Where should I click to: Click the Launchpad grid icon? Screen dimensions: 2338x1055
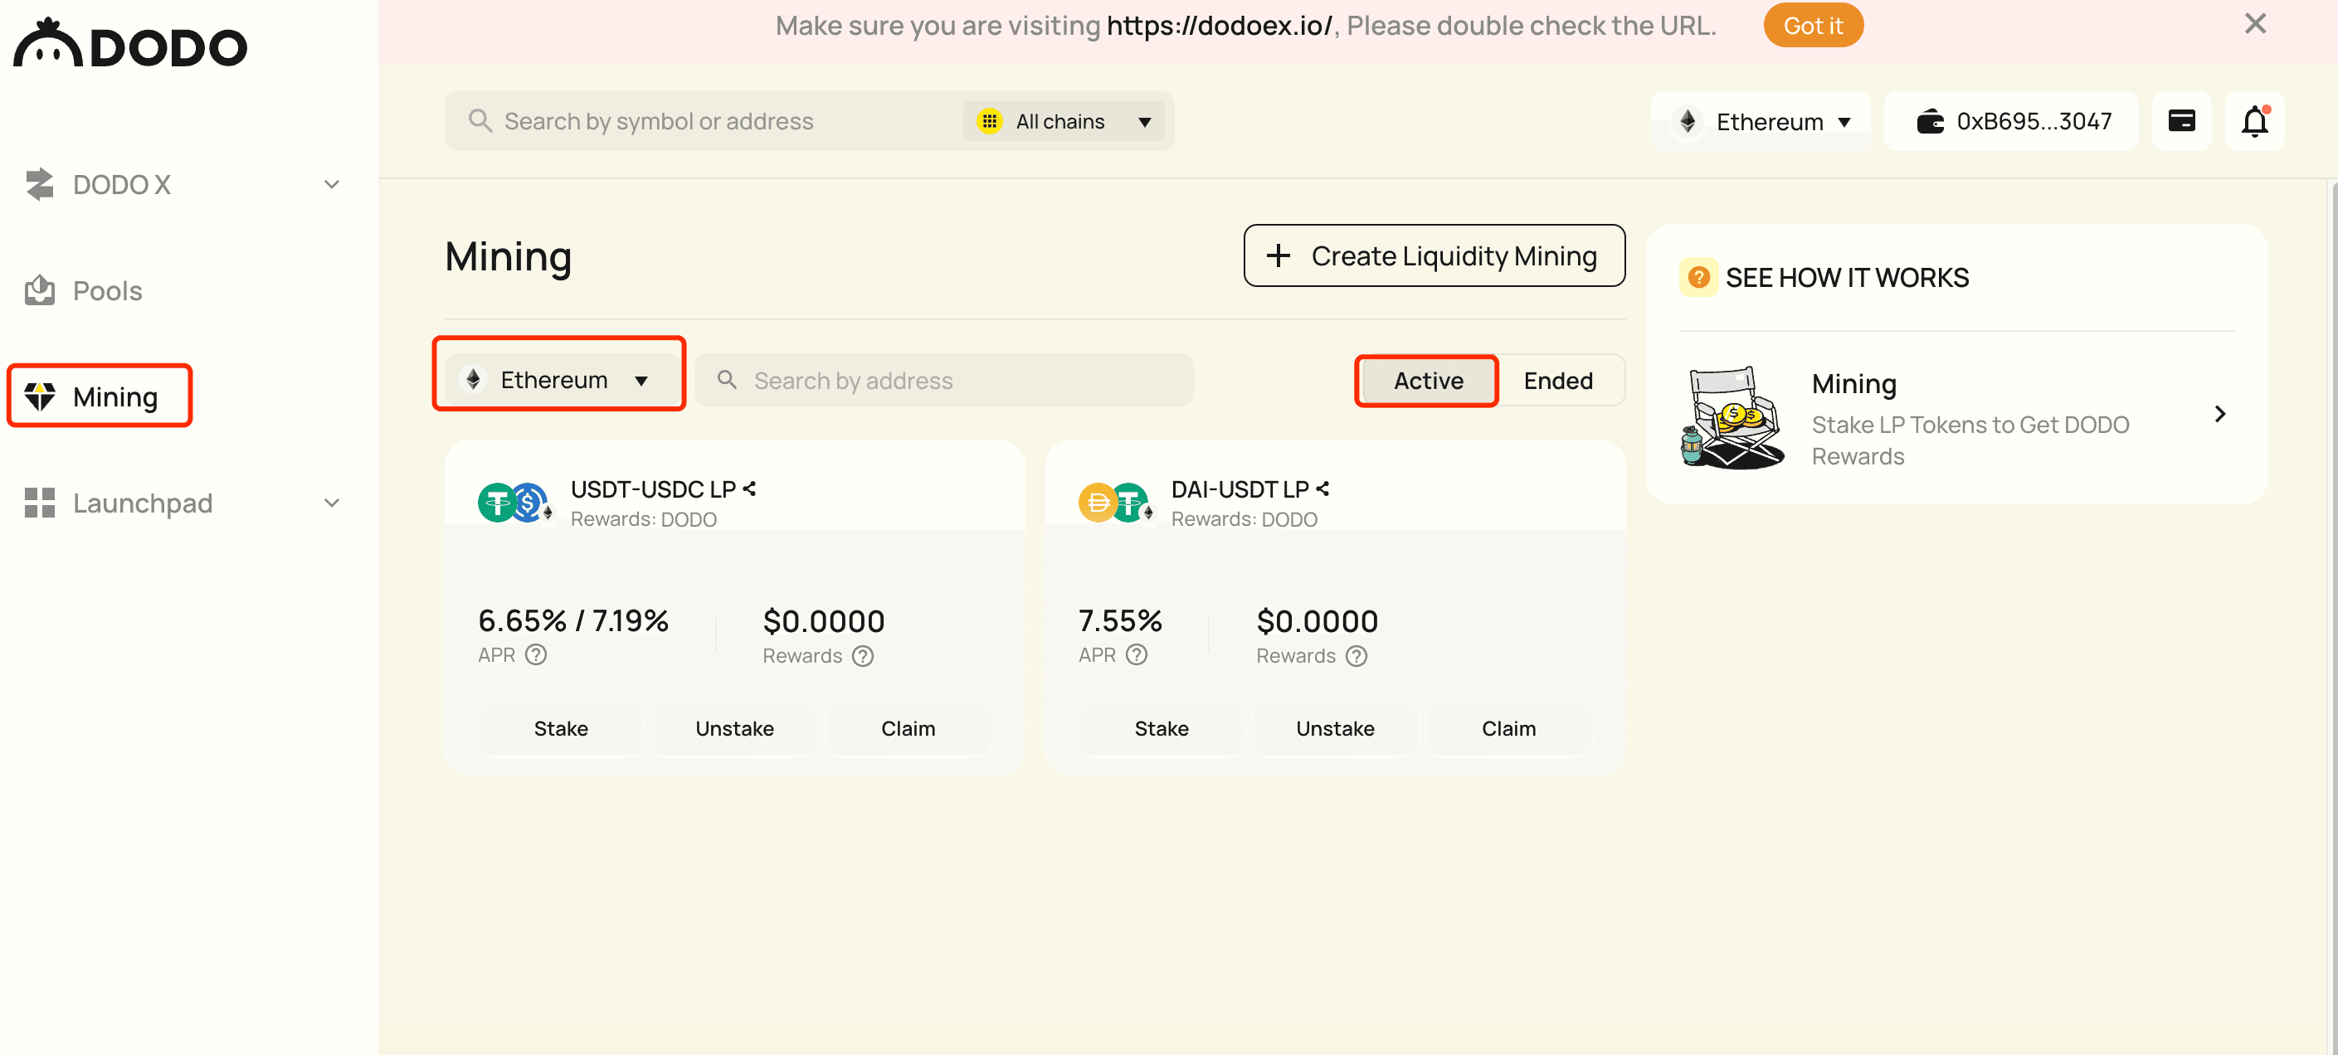click(x=39, y=503)
